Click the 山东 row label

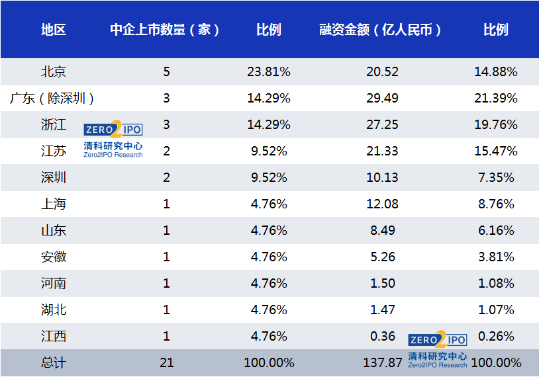pyautogui.click(x=54, y=230)
